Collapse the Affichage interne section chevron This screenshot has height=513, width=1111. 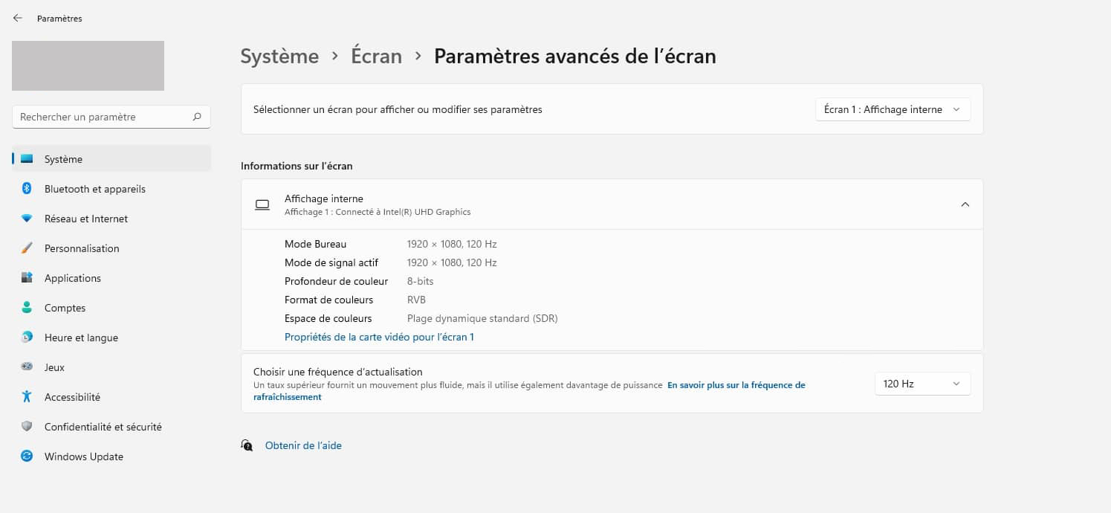click(x=965, y=204)
